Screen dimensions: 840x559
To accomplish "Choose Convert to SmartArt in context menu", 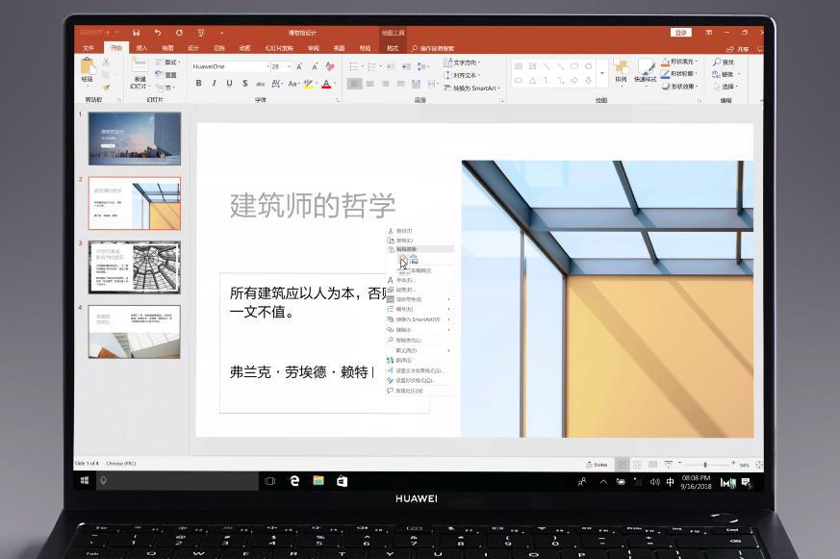I will [419, 319].
